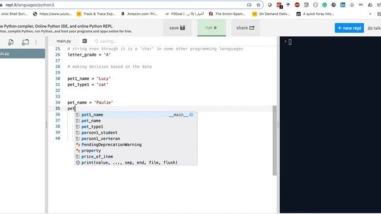Open The Enron-Spam bookmark
The width and height of the screenshot is (381, 214).
click(227, 14)
